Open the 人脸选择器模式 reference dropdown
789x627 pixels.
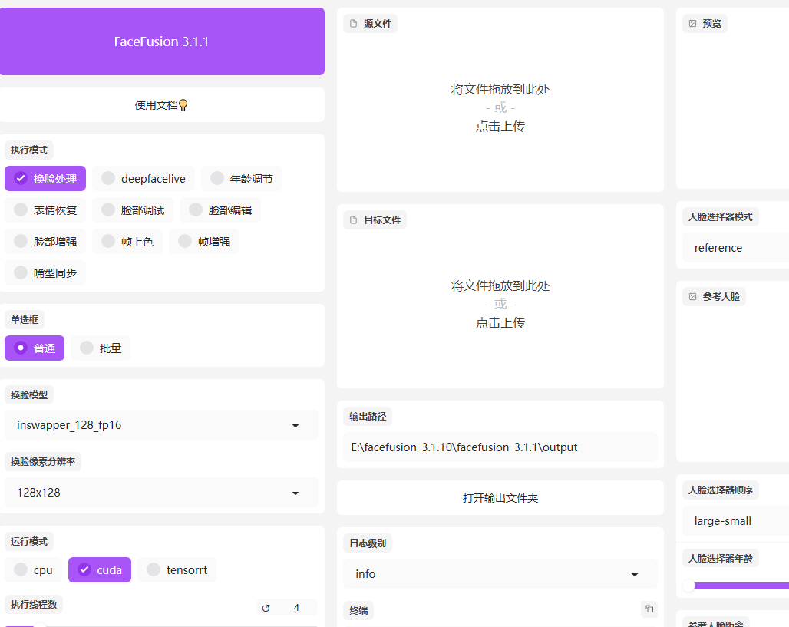pos(736,248)
